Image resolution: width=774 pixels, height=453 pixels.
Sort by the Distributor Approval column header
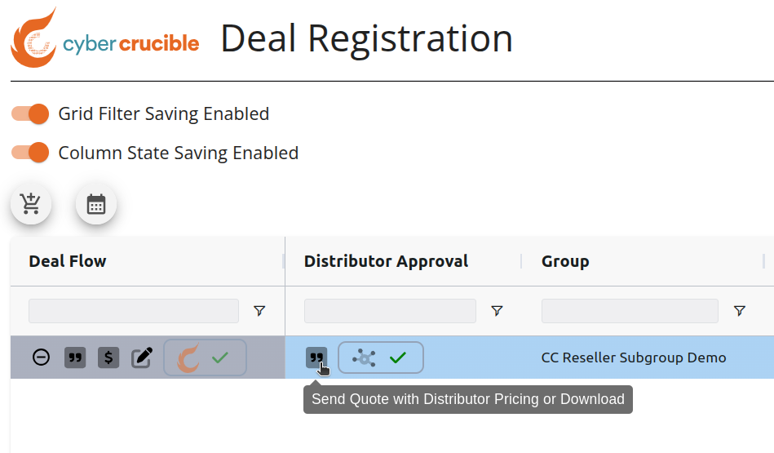[x=386, y=261]
